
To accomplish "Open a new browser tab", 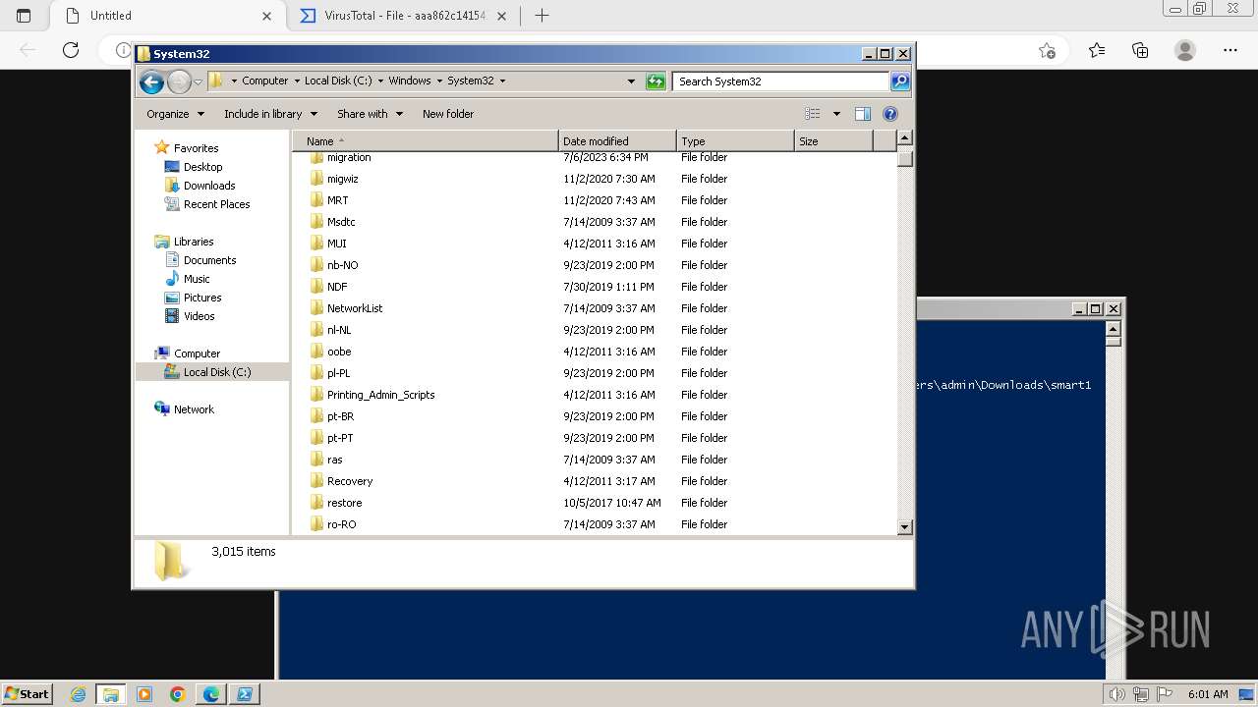I will (x=542, y=16).
